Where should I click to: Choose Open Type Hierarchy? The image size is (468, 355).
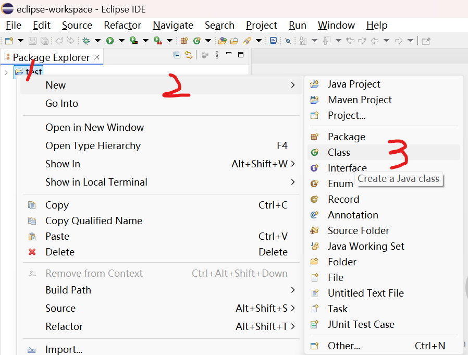(161, 146)
